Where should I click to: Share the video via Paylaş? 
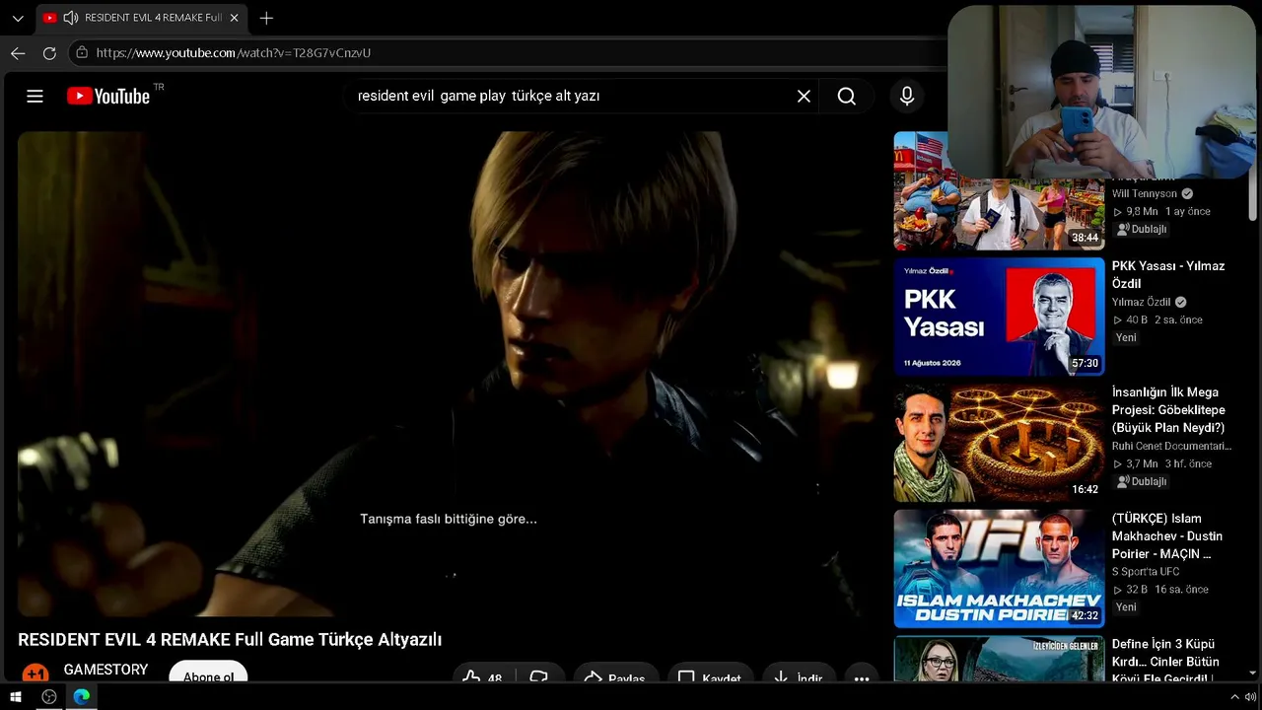tap(615, 677)
